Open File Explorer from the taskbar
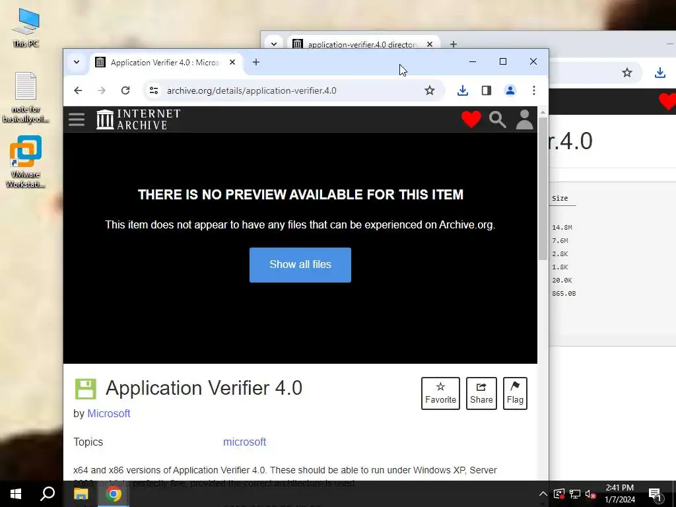This screenshot has height=507, width=676. (x=81, y=494)
